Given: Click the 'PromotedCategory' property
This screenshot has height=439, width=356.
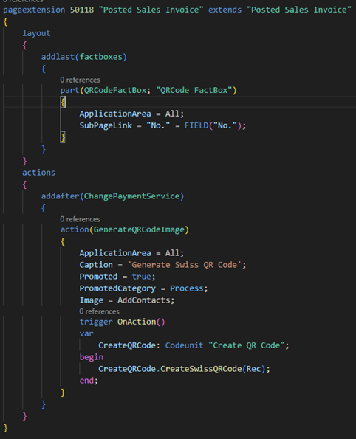Looking at the screenshot, I should point(117,288).
